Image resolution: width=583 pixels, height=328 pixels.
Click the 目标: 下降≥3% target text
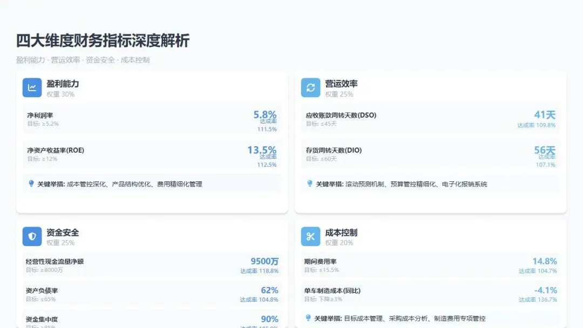coord(323,299)
